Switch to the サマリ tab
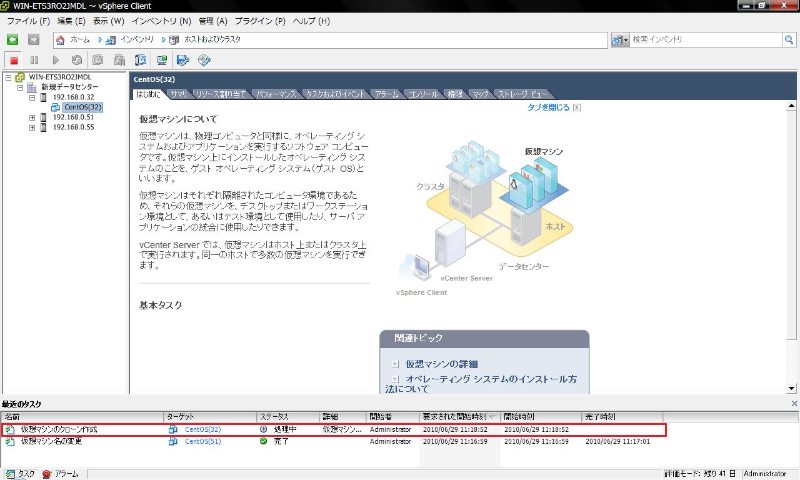The width and height of the screenshot is (800, 480). click(x=179, y=94)
